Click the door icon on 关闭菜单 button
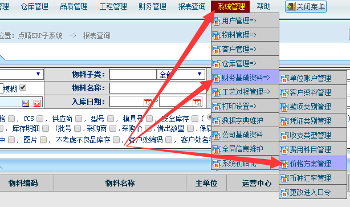The height and width of the screenshot is (207, 350). pos(291,7)
